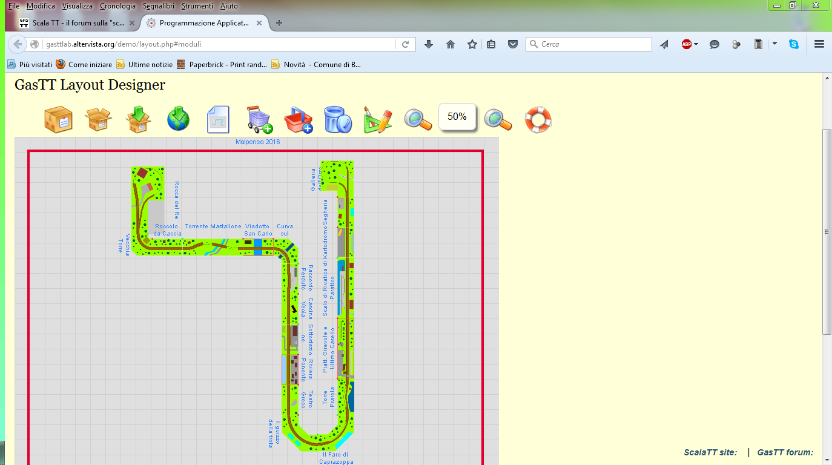Click the Skype toolbar icon
Screen dimensions: 832x465
[x=793, y=44]
